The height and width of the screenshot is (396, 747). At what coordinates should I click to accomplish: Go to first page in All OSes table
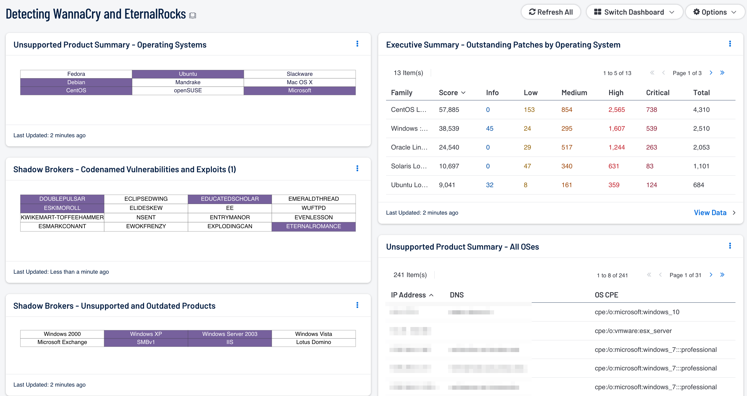[649, 275]
